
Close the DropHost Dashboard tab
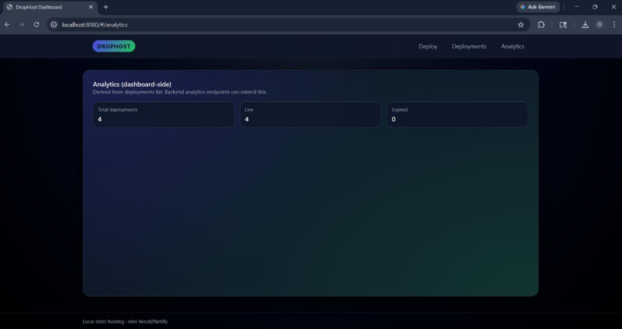(x=91, y=7)
